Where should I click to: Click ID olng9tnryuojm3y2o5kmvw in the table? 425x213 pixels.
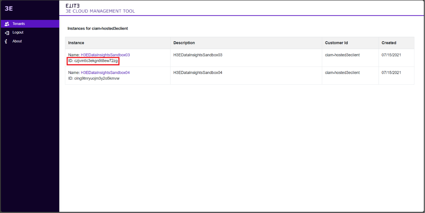pyautogui.click(x=94, y=78)
